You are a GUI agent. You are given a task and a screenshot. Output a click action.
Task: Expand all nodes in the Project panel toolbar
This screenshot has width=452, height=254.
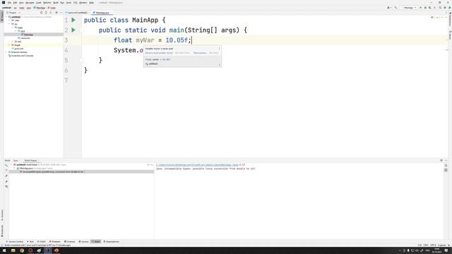click(x=46, y=13)
